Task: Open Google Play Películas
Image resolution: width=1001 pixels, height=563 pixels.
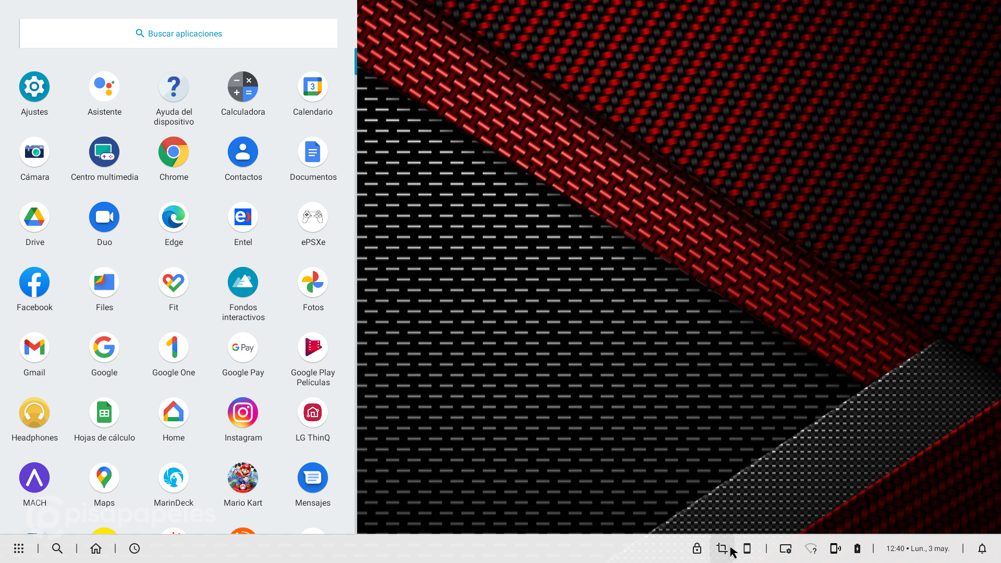Action: click(313, 348)
